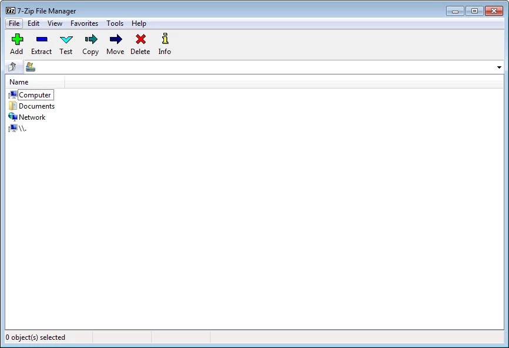Viewport: 509px width, 348px height.
Task: Open the Edit menu
Action: [34, 23]
